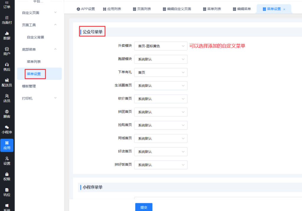Viewport: 302px width, 211px height.
Task: Click the 权限 lock icon
Action: [7, 174]
